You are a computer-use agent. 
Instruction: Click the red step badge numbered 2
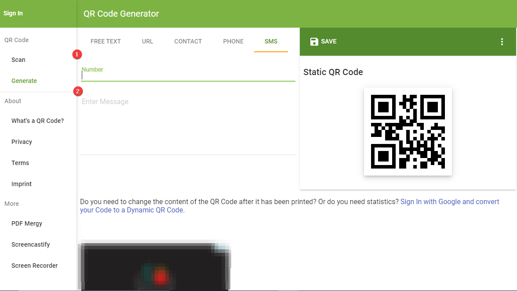coord(78,91)
